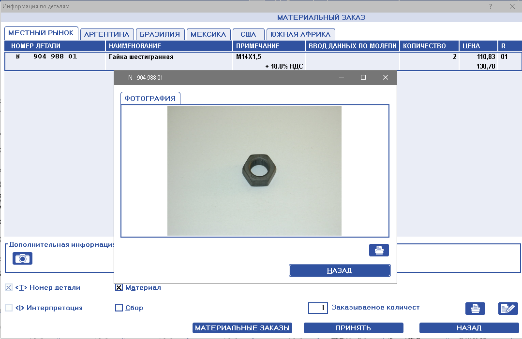The width and height of the screenshot is (522, 339).
Task: Click the camera photo icon
Action: point(22,258)
